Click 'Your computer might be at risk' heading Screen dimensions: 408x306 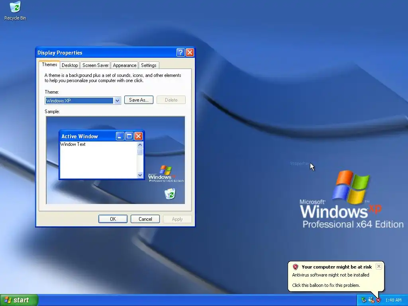(x=337, y=267)
